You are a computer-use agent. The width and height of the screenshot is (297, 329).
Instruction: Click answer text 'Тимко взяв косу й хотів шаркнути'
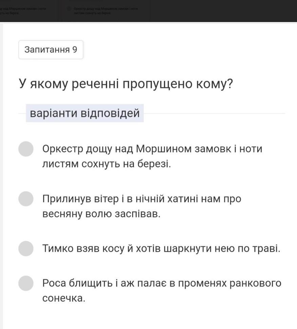tap(161, 249)
